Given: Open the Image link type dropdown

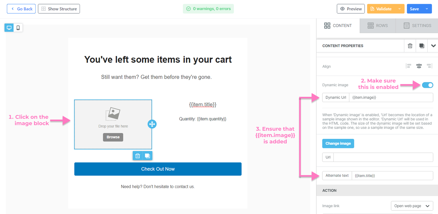Looking at the screenshot, I should click(x=412, y=206).
